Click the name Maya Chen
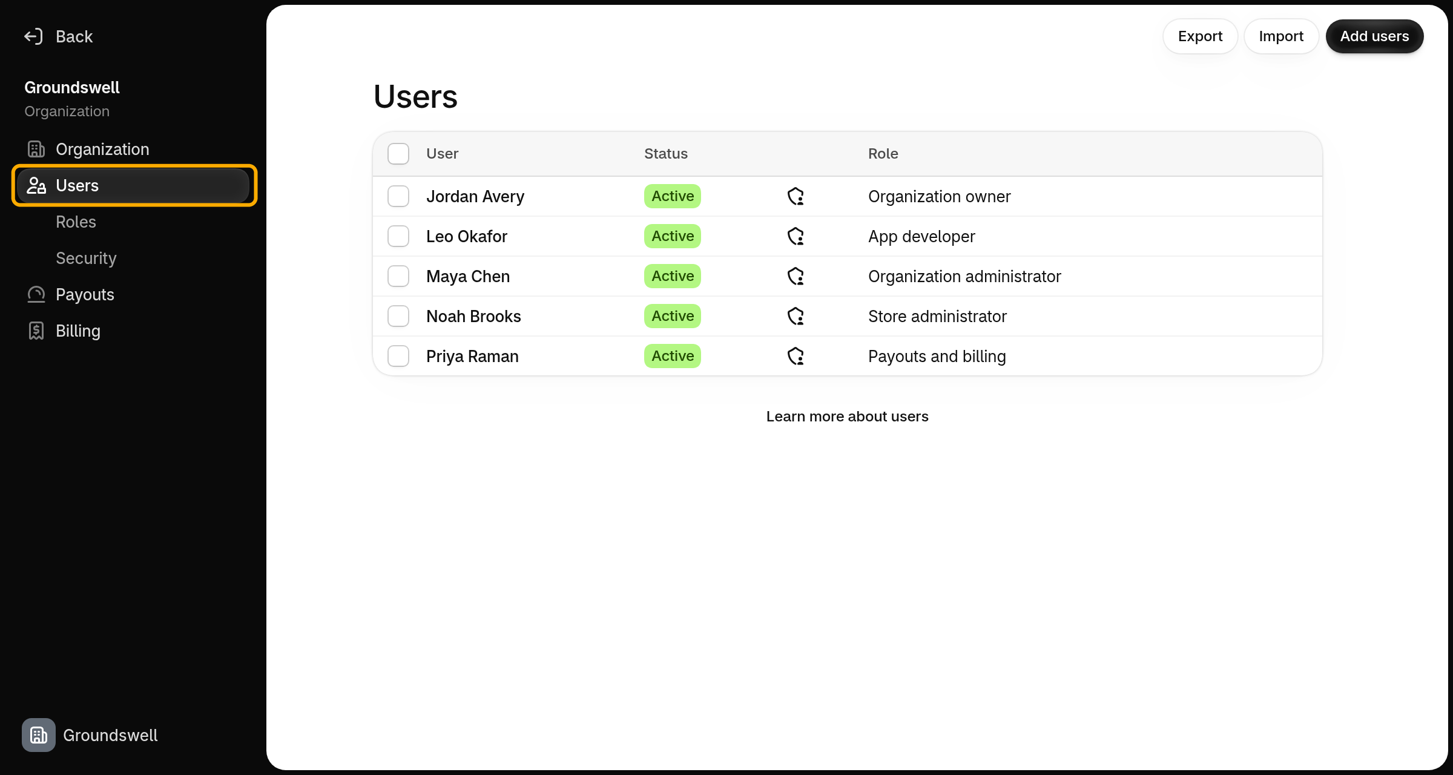1453x775 pixels. (x=468, y=276)
